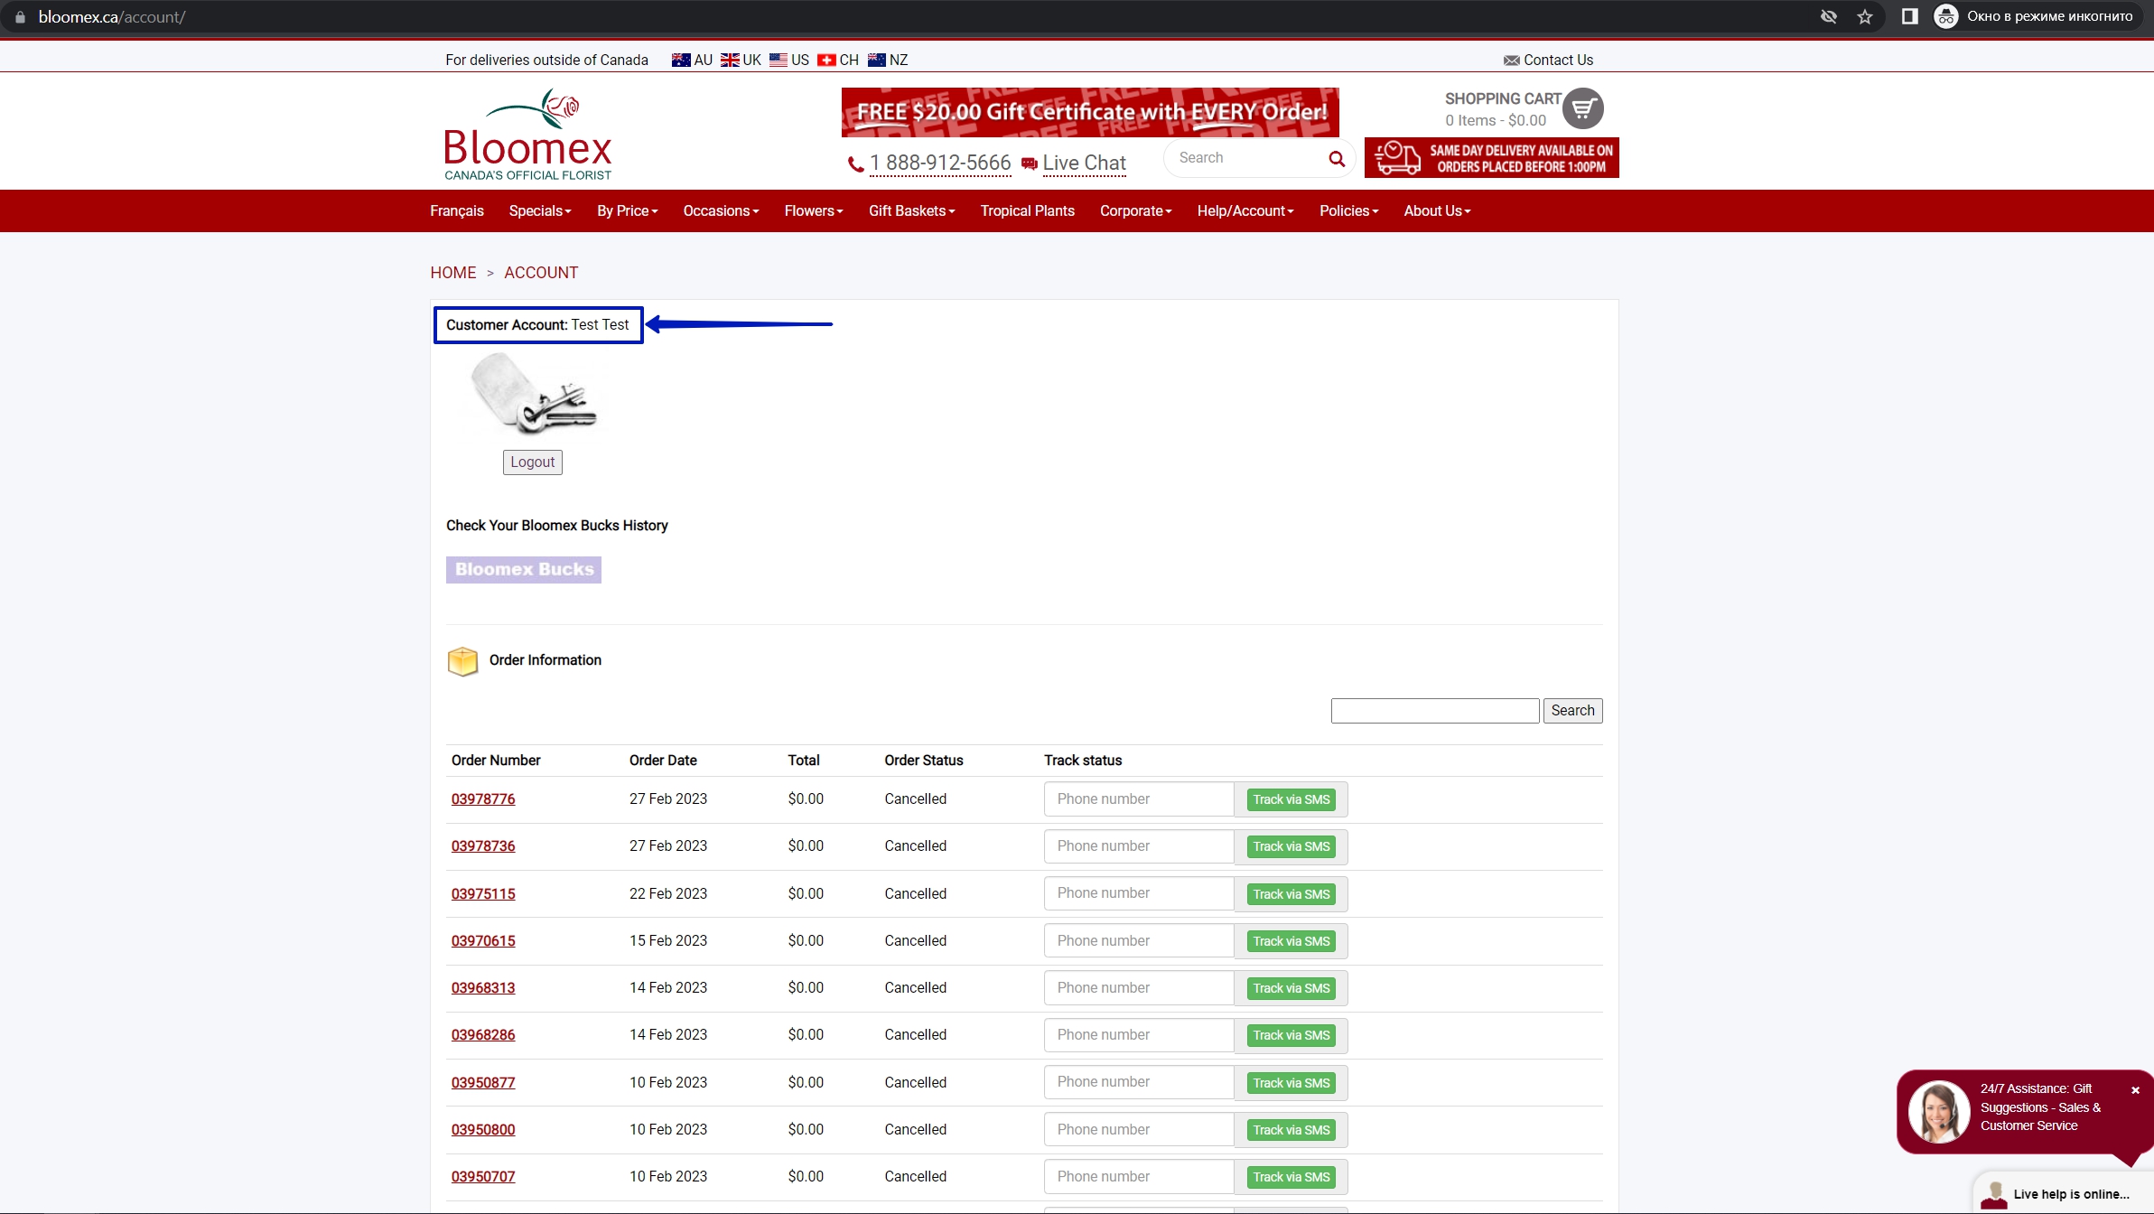Open the Policies menu

point(1348,211)
